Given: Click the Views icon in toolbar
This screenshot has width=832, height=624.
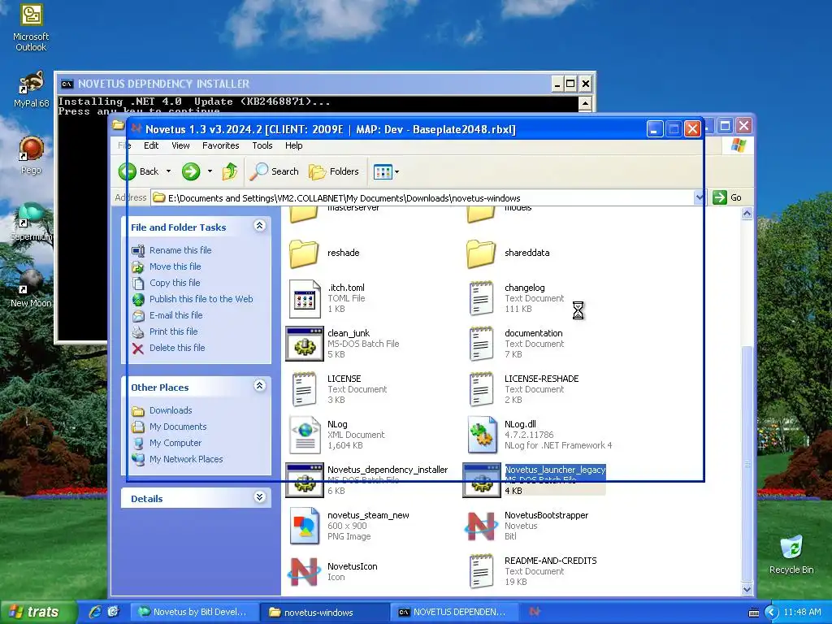Looking at the screenshot, I should coord(382,171).
